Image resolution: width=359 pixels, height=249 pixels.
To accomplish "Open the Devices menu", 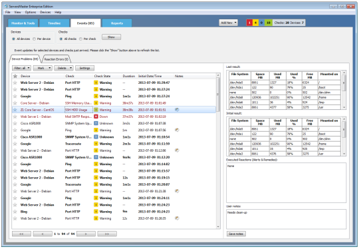I will tap(45, 12).
